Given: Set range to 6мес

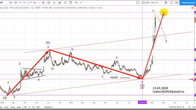Looking at the screenshot, I should pos(19,107).
